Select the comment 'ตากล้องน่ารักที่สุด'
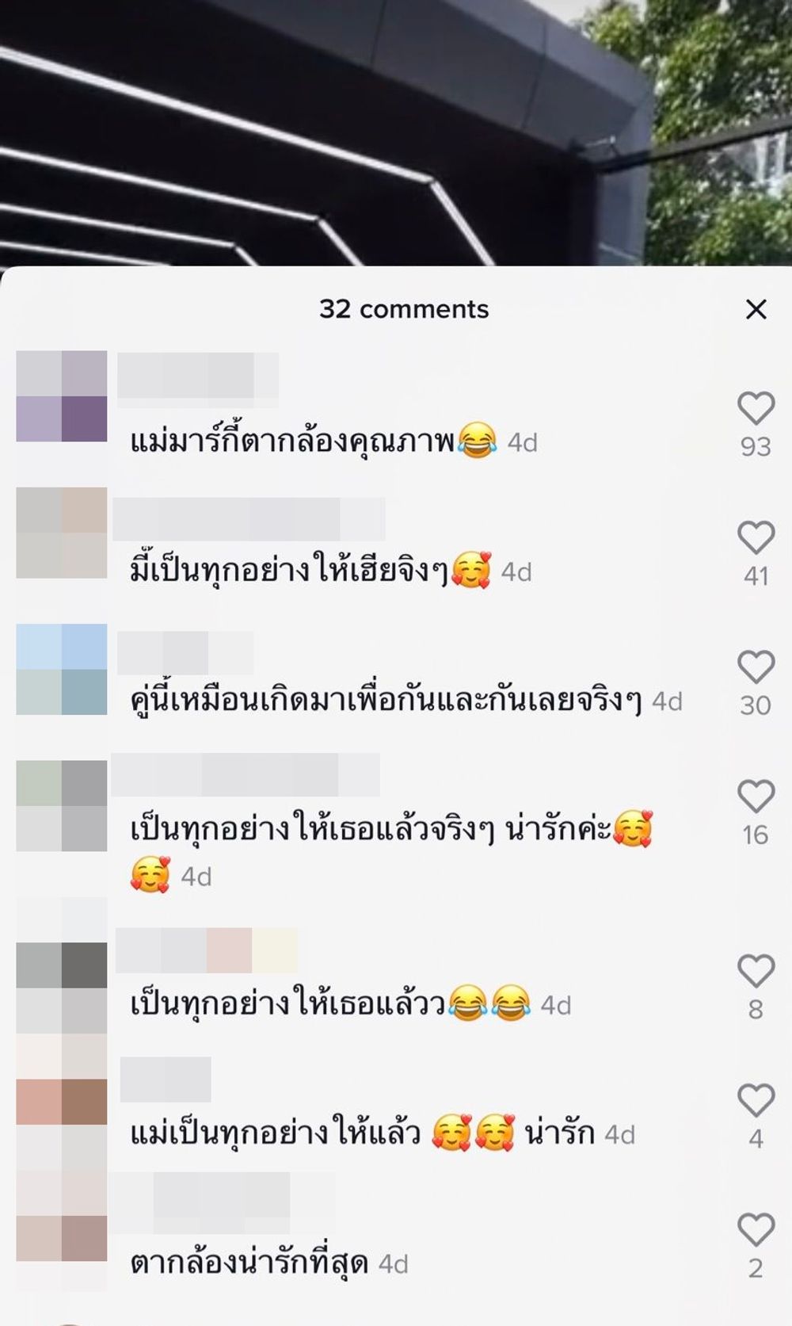Image resolution: width=792 pixels, height=1326 pixels. (249, 1263)
